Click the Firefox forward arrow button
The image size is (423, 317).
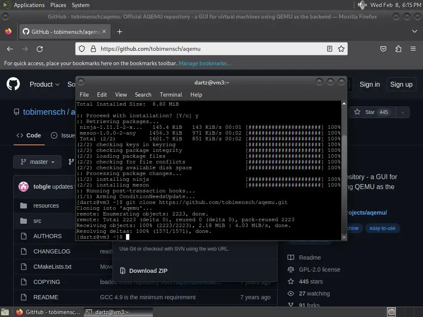click(25, 49)
